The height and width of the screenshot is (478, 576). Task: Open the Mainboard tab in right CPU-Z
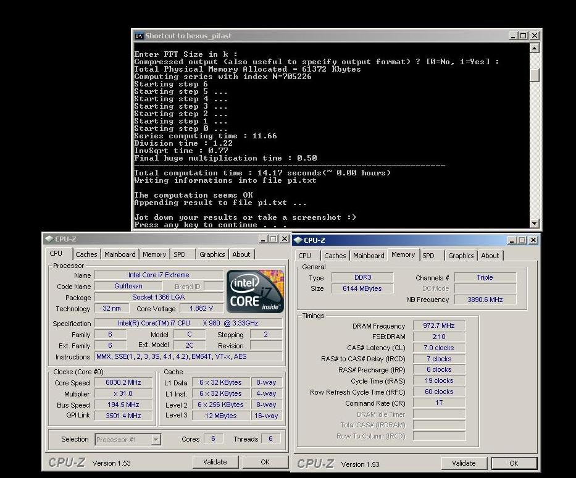[x=369, y=255]
